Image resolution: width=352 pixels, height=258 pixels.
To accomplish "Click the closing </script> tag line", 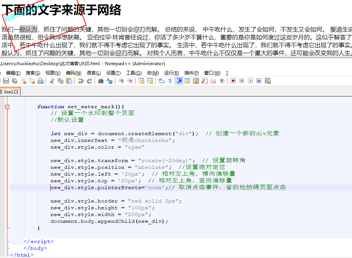I will tap(39, 242).
